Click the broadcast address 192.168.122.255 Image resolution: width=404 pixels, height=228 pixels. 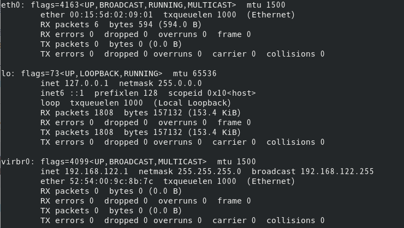point(337,171)
